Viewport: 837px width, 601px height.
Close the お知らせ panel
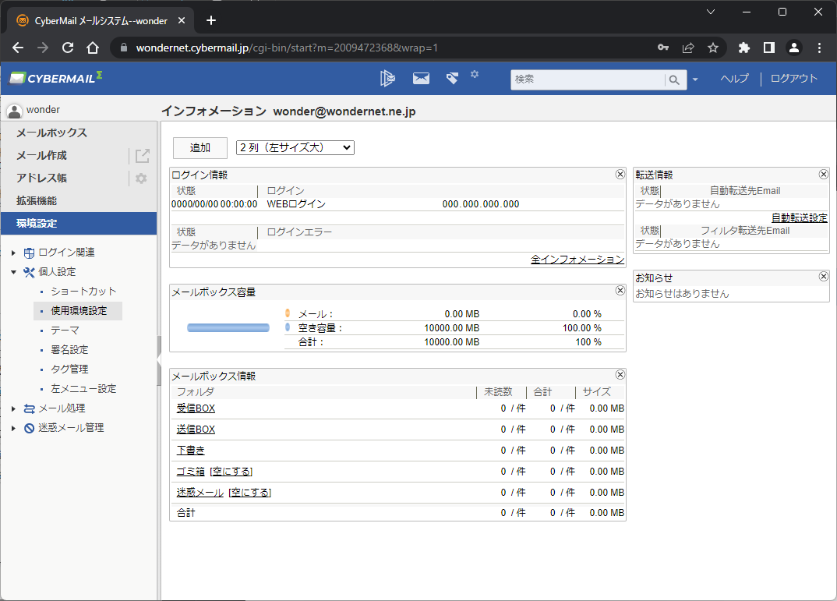pos(823,277)
